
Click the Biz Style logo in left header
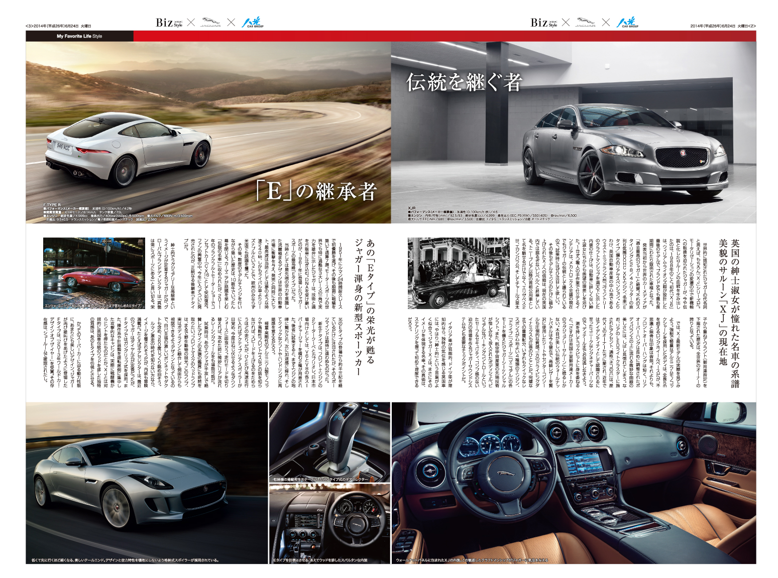point(169,23)
